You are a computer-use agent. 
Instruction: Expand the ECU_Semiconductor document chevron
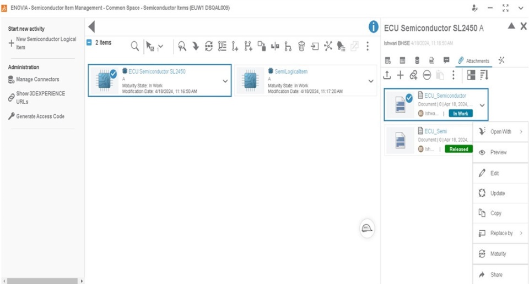click(x=482, y=105)
